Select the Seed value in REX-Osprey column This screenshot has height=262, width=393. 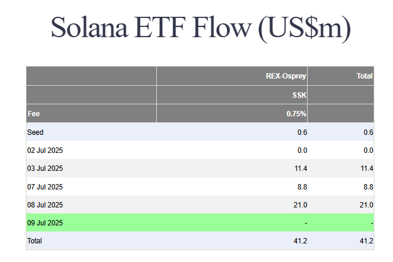pyautogui.click(x=302, y=132)
